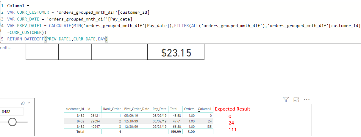Select the Column1 cell showing 135
Viewport: 361px width, 137px height.
(x=208, y=126)
